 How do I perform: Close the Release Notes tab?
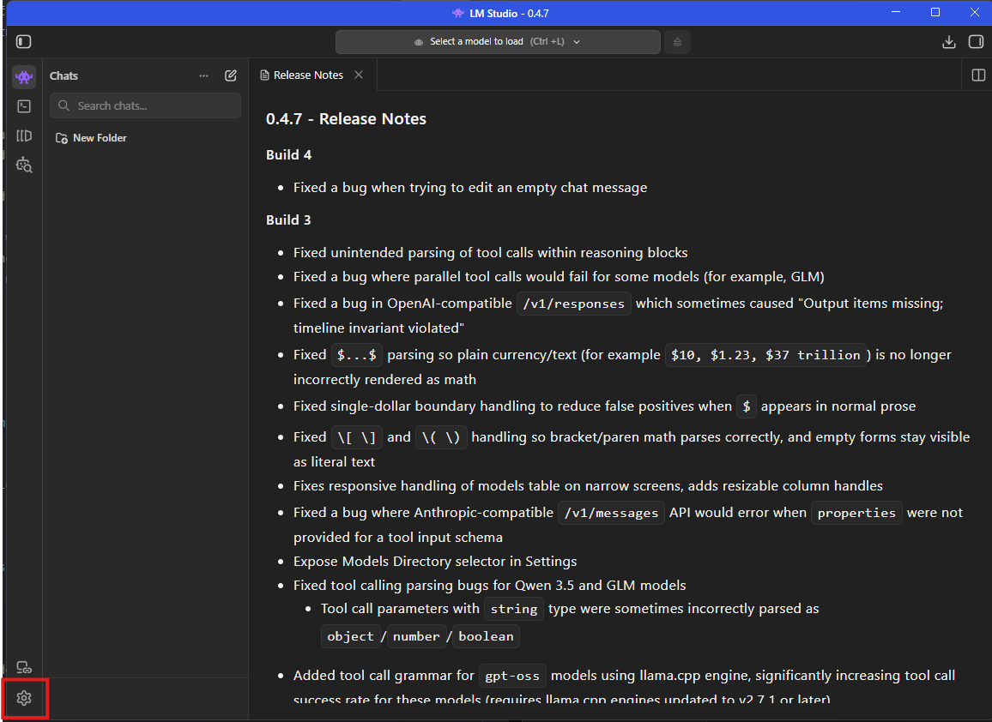(359, 75)
